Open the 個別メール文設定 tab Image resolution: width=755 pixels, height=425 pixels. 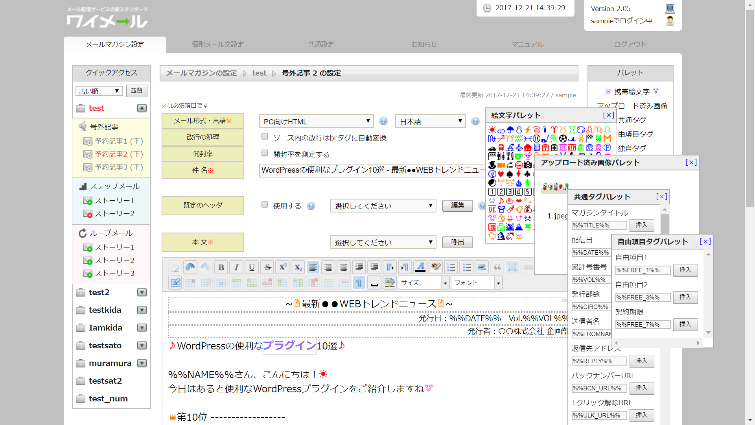(217, 44)
